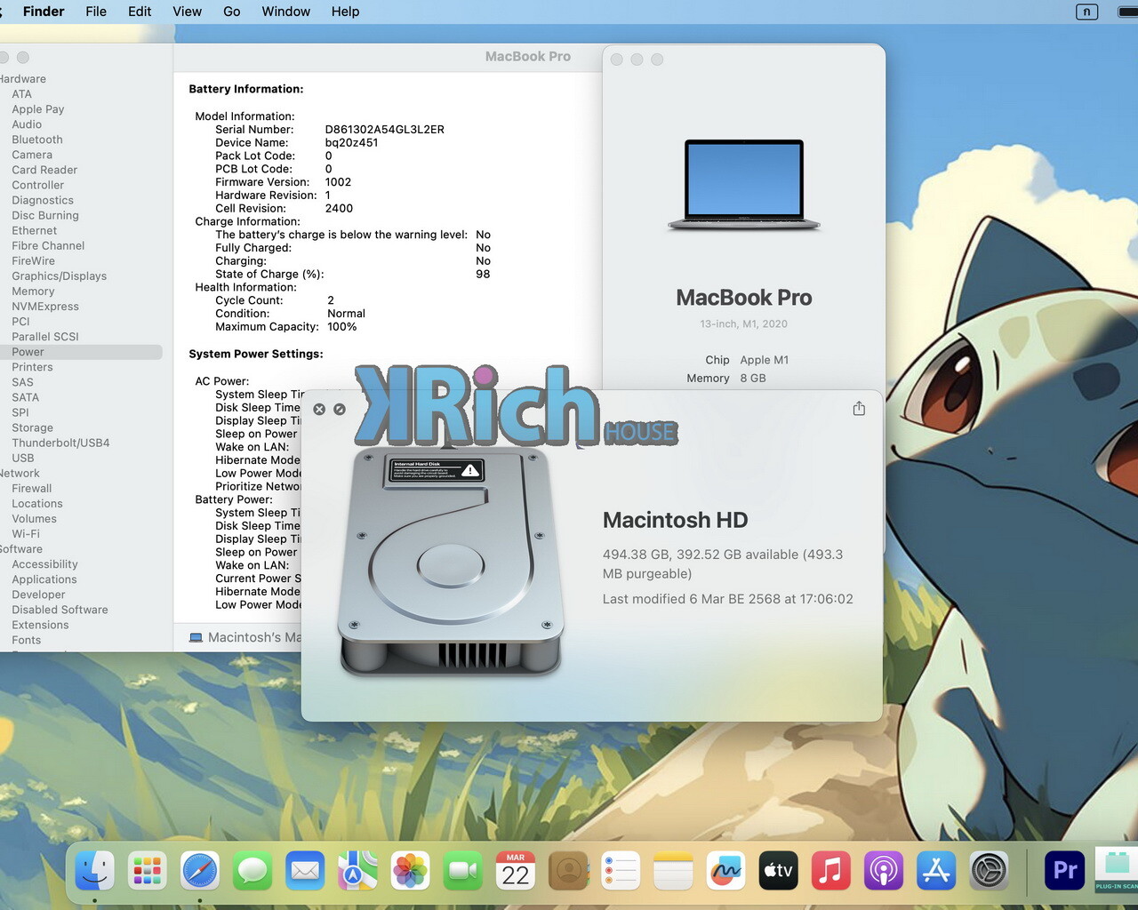Collapse the Network section in sidebar
The width and height of the screenshot is (1138, 910).
pyautogui.click(x=20, y=474)
